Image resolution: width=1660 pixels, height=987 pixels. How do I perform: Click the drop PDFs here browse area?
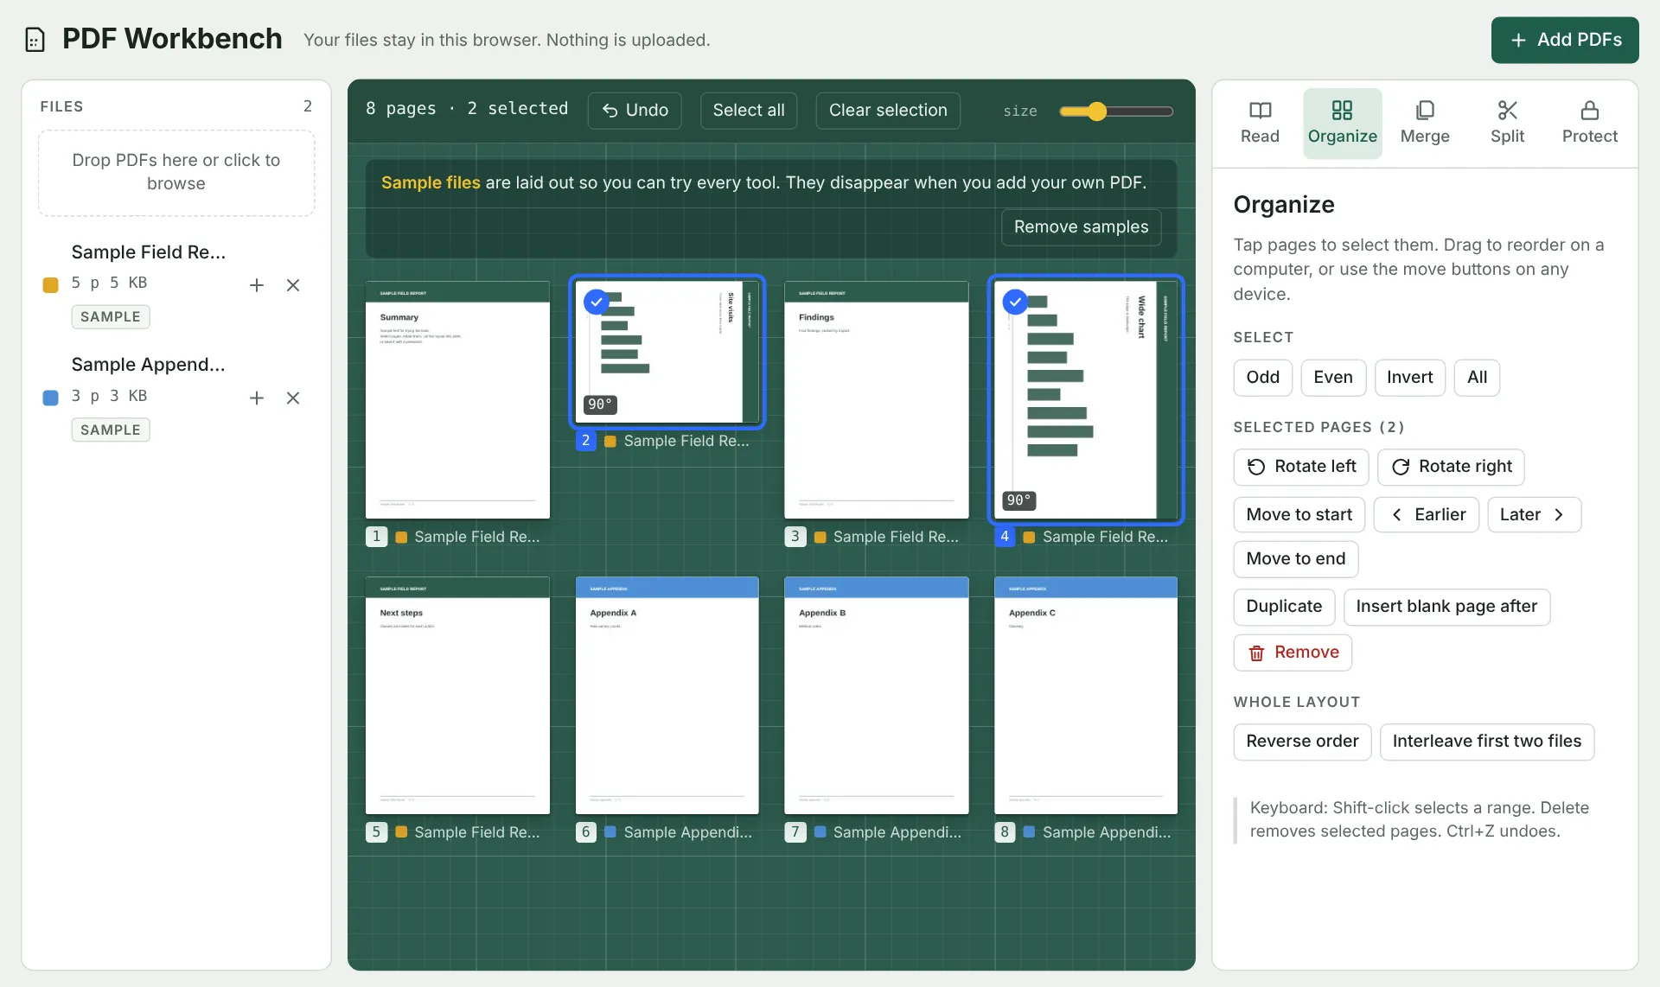pos(176,172)
